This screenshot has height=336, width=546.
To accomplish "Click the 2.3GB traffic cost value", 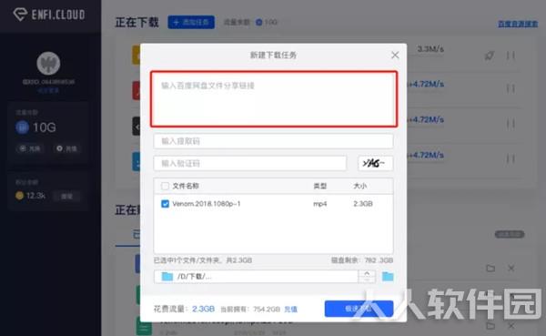I will point(203,310).
